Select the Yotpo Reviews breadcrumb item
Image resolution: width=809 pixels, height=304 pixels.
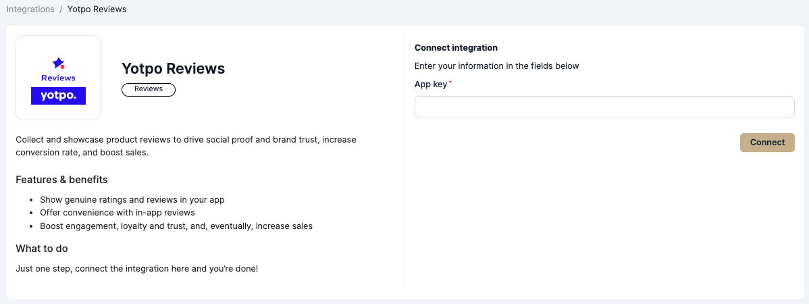click(97, 9)
